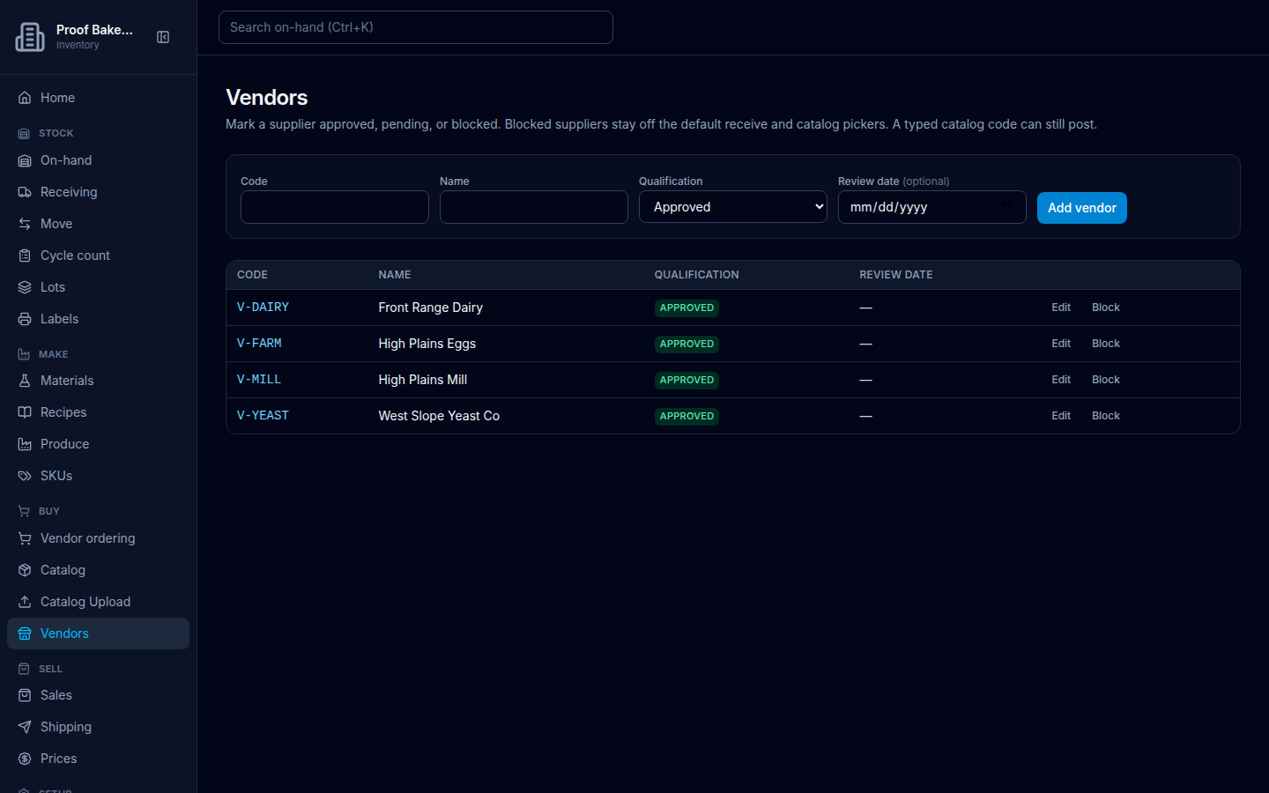Click the West Slope Yeast Co name
Image resolution: width=1269 pixels, height=793 pixels.
click(x=439, y=416)
